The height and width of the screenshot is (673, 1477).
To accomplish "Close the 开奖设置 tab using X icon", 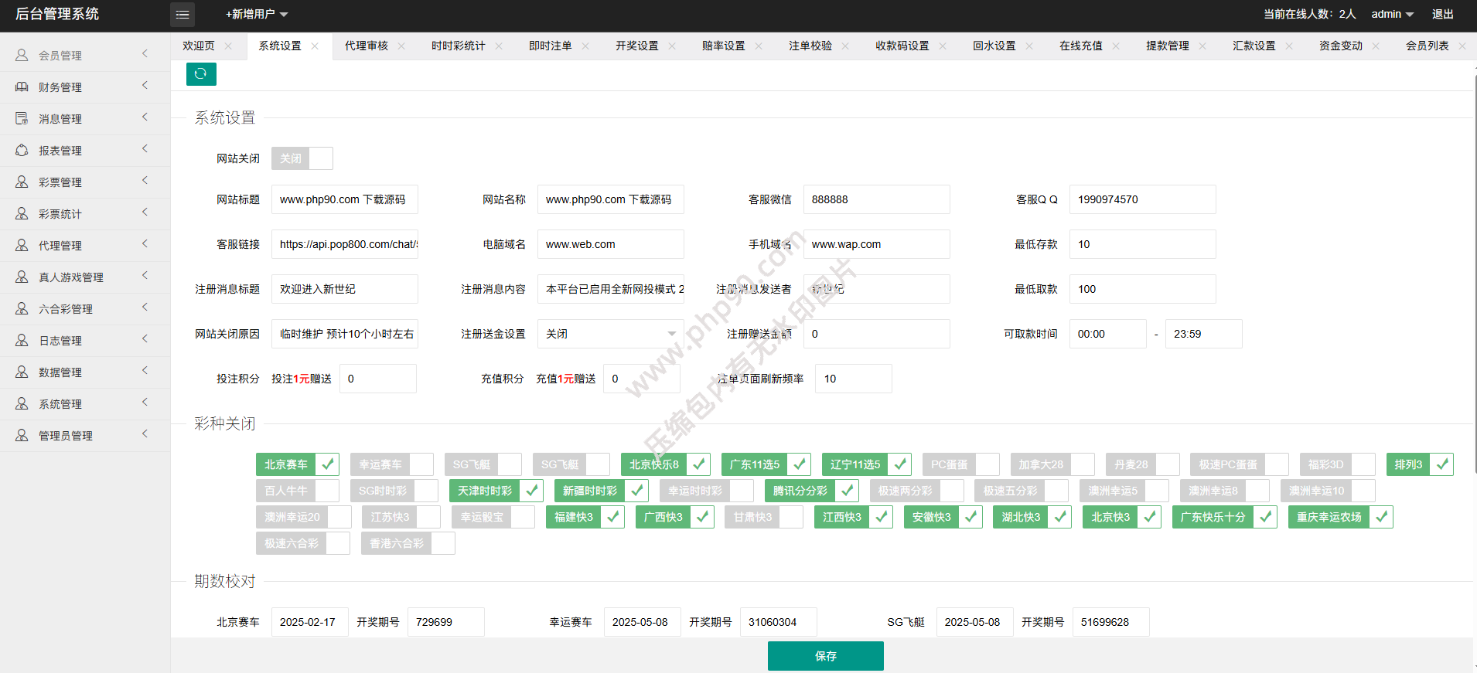I will [x=672, y=46].
